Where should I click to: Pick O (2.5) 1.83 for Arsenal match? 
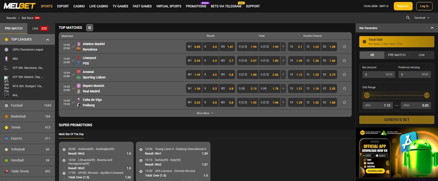click(248, 75)
